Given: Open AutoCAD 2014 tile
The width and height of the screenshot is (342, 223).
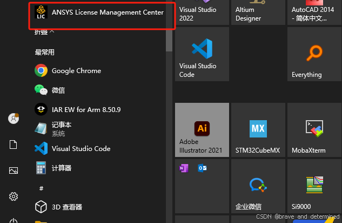Looking at the screenshot, I should (314, 12).
